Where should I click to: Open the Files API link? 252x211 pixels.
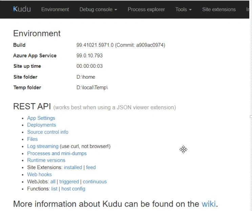[32, 139]
